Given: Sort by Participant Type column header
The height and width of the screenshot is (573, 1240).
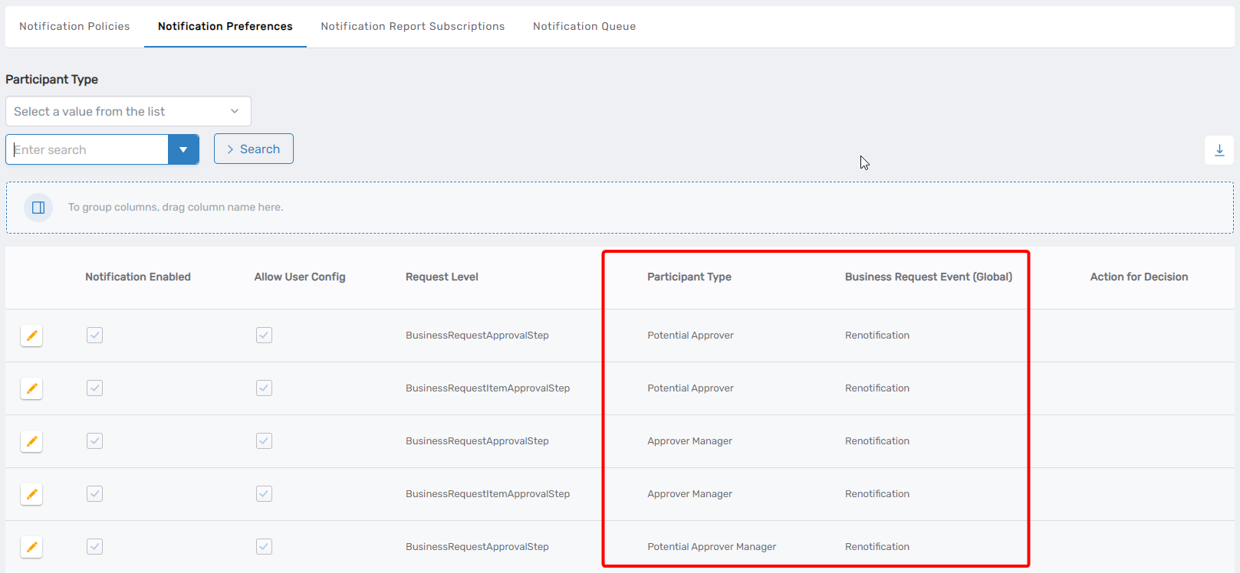Looking at the screenshot, I should pos(689,277).
